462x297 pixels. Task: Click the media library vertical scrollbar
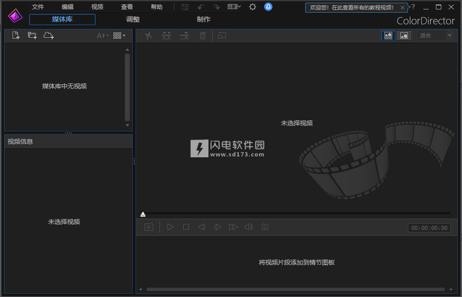pos(127,87)
